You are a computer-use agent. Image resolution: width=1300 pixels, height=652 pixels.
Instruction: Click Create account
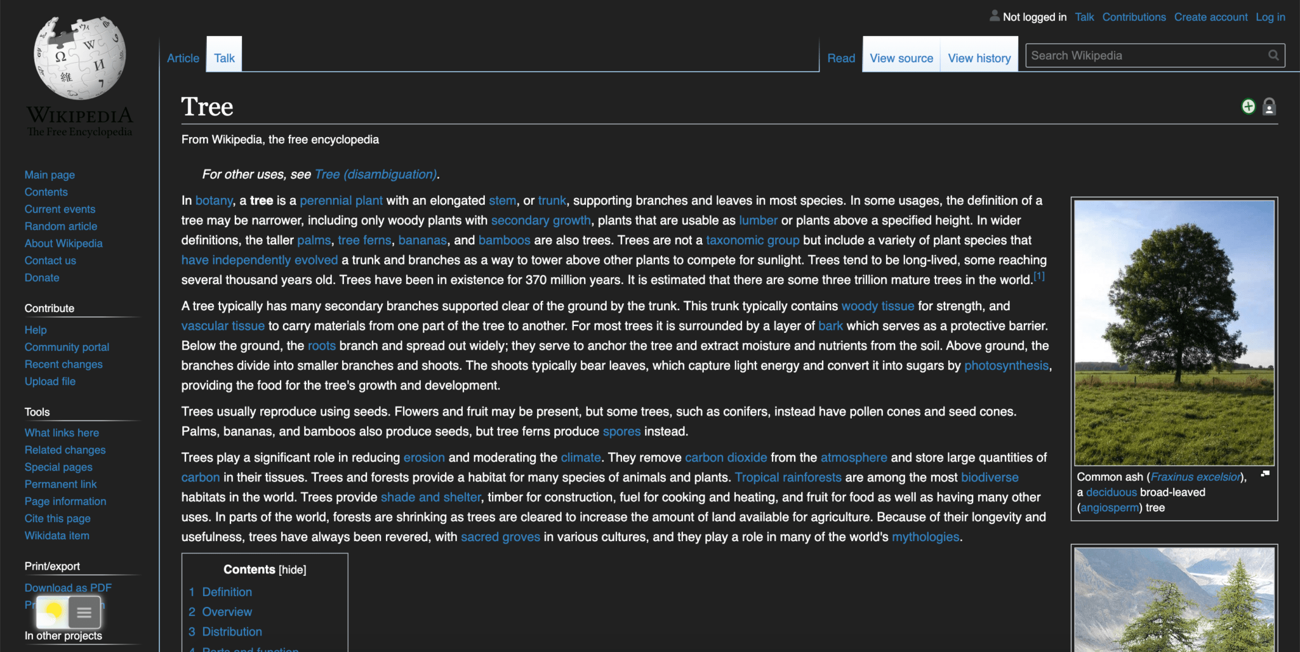[1210, 17]
